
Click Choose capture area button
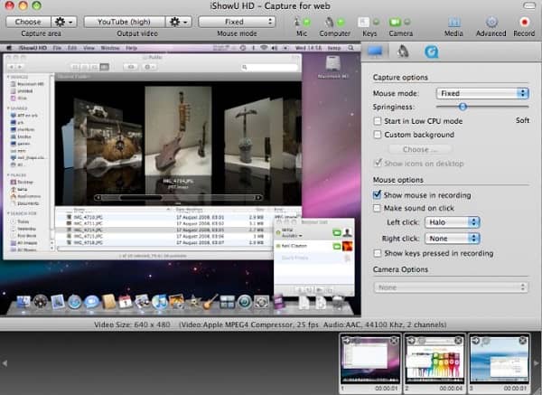[28, 22]
